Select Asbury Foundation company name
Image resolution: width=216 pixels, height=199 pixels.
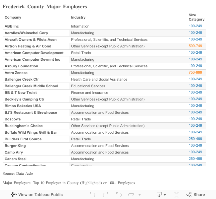click(x=21, y=66)
